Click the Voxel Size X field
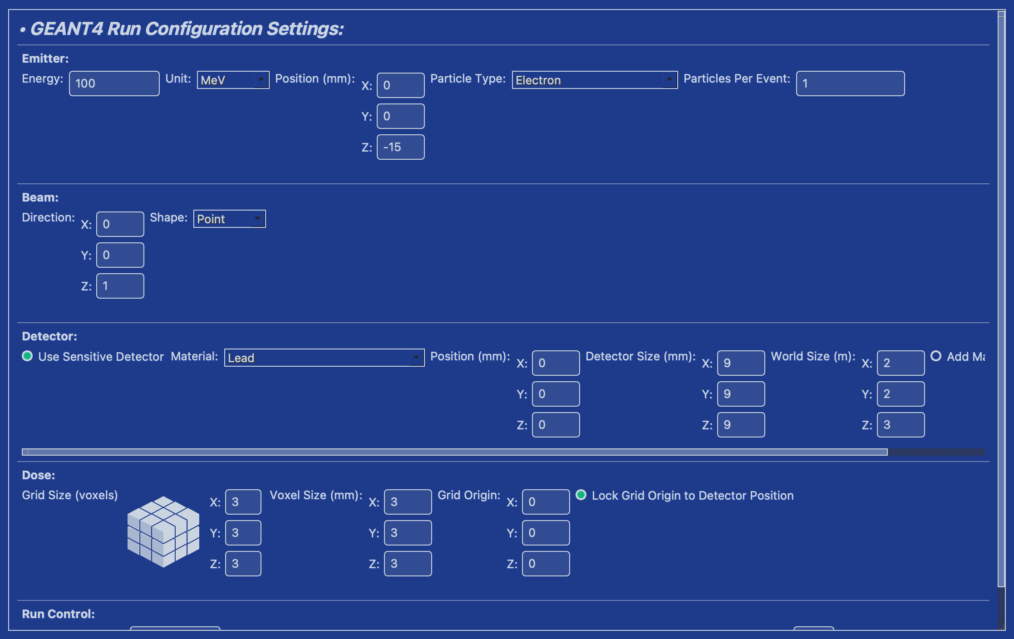The height and width of the screenshot is (639, 1014). [408, 502]
